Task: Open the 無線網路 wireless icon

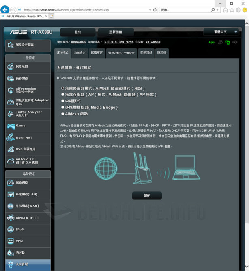Action: [x=11, y=183]
